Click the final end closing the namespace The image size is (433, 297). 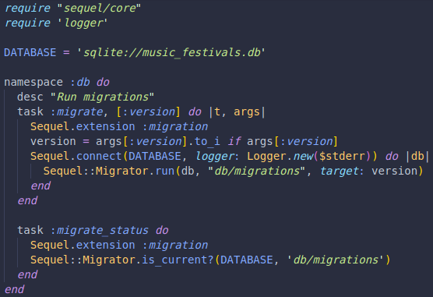tap(14, 289)
